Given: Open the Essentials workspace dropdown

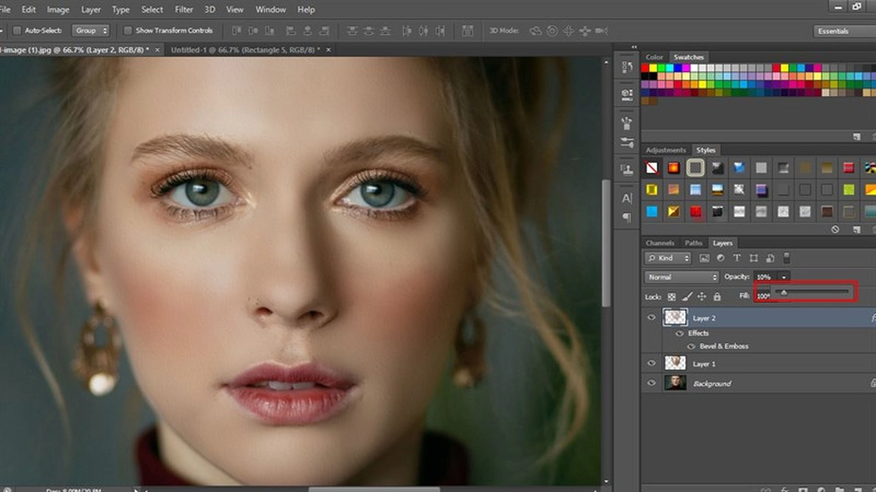Looking at the screenshot, I should pos(844,31).
